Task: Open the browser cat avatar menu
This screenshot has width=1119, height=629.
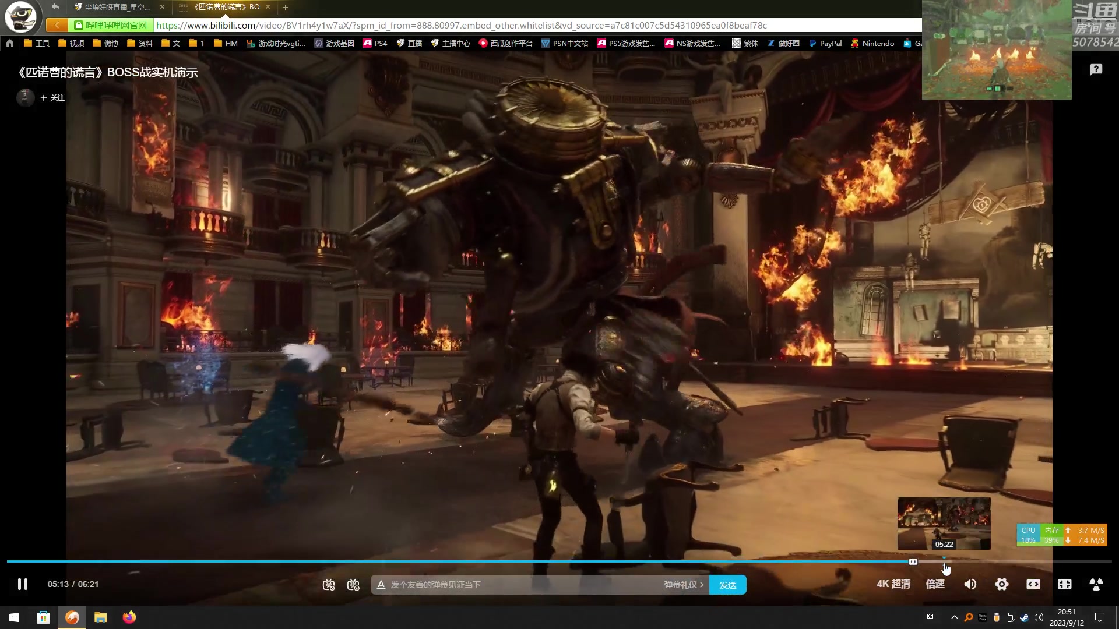Action: [21, 16]
